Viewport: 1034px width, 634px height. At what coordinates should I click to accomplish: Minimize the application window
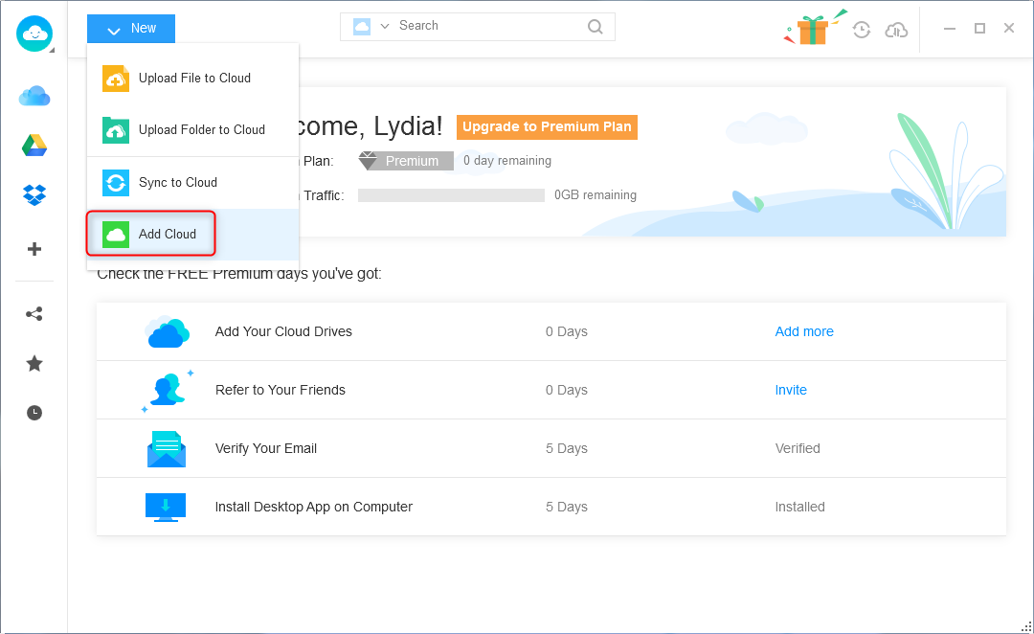point(950,29)
